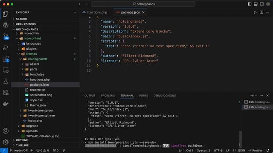Expand the TIMELINE section

pyautogui.click(x=45, y=145)
